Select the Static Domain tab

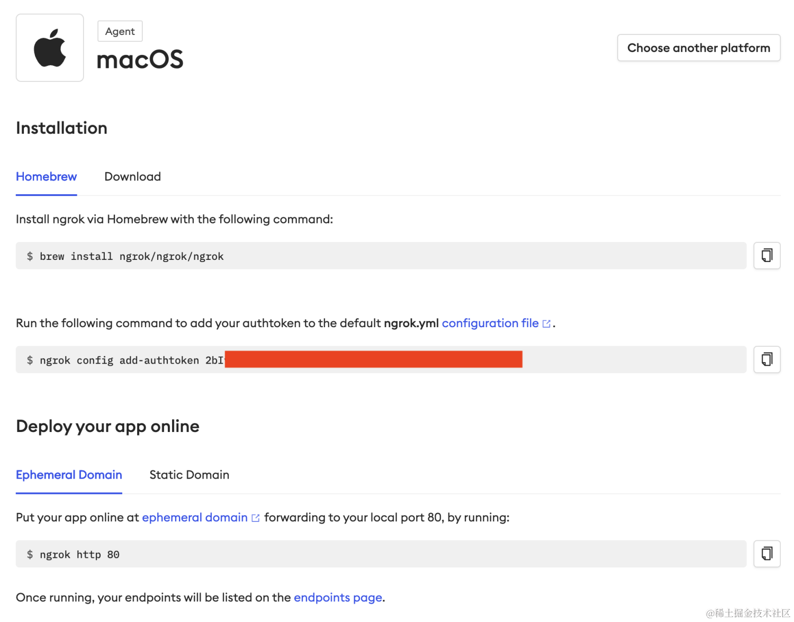(190, 475)
